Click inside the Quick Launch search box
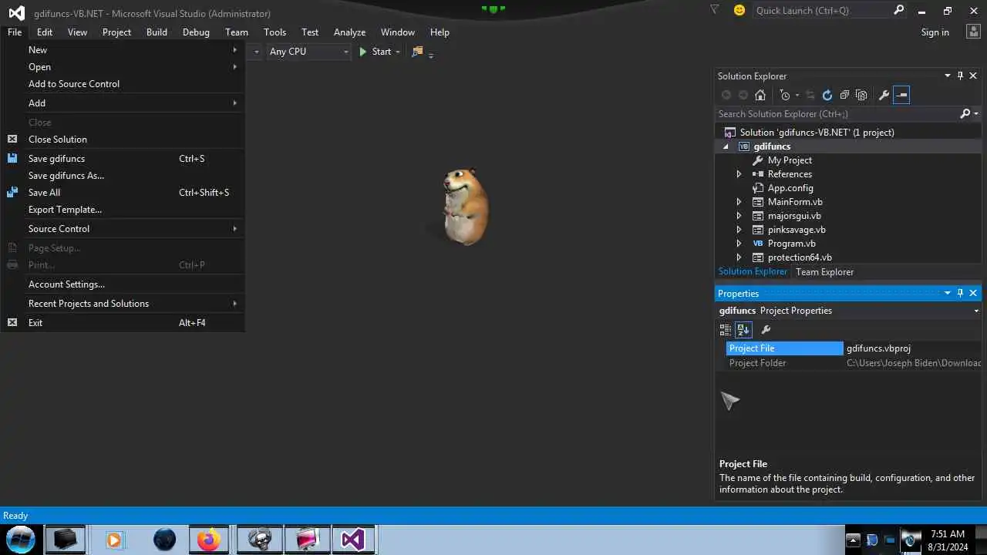The width and height of the screenshot is (987, 555). pos(822,10)
